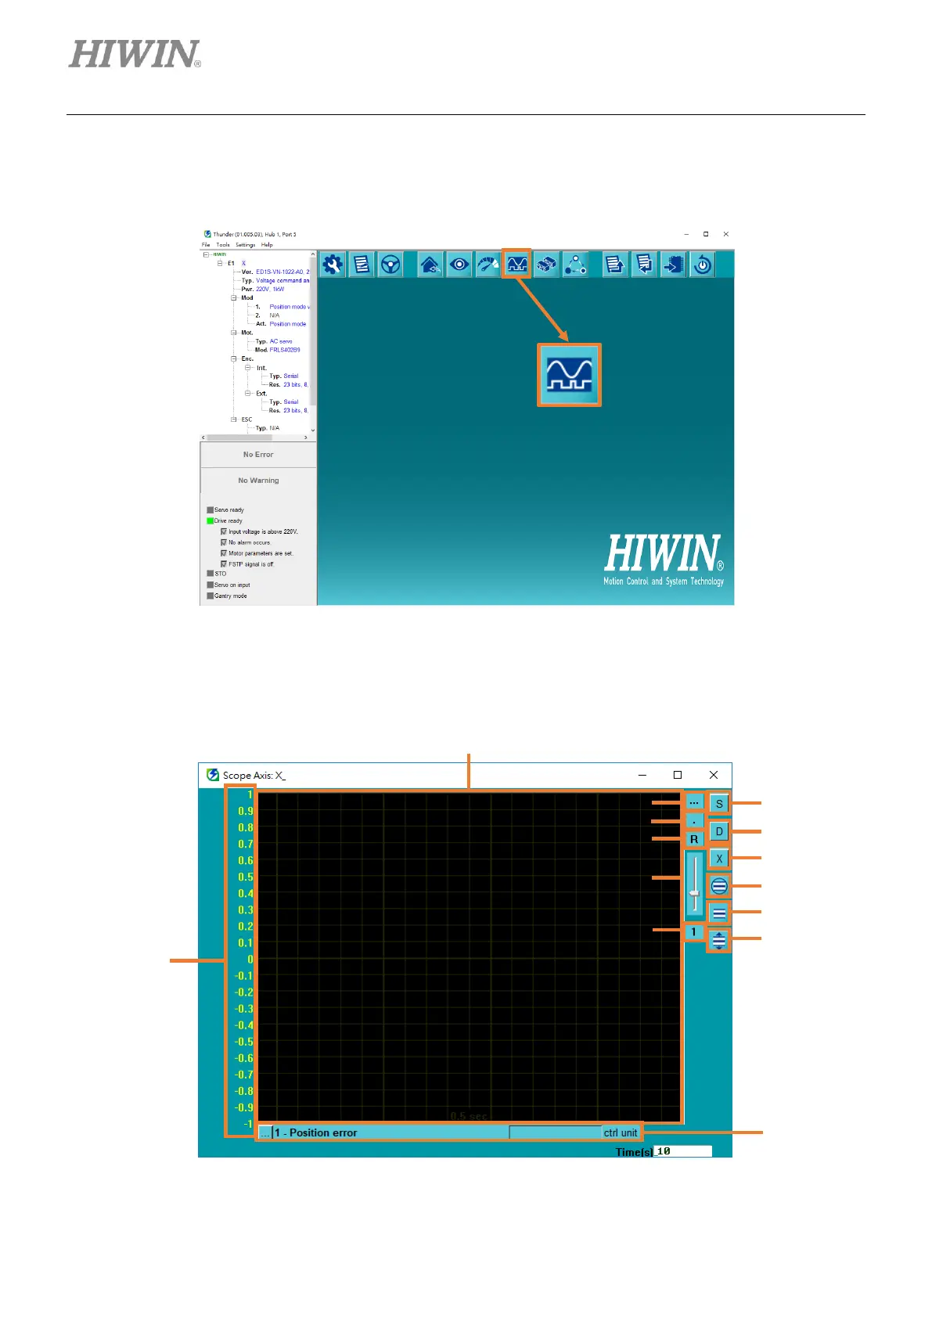Click the Gantry mode indicator

tap(210, 596)
